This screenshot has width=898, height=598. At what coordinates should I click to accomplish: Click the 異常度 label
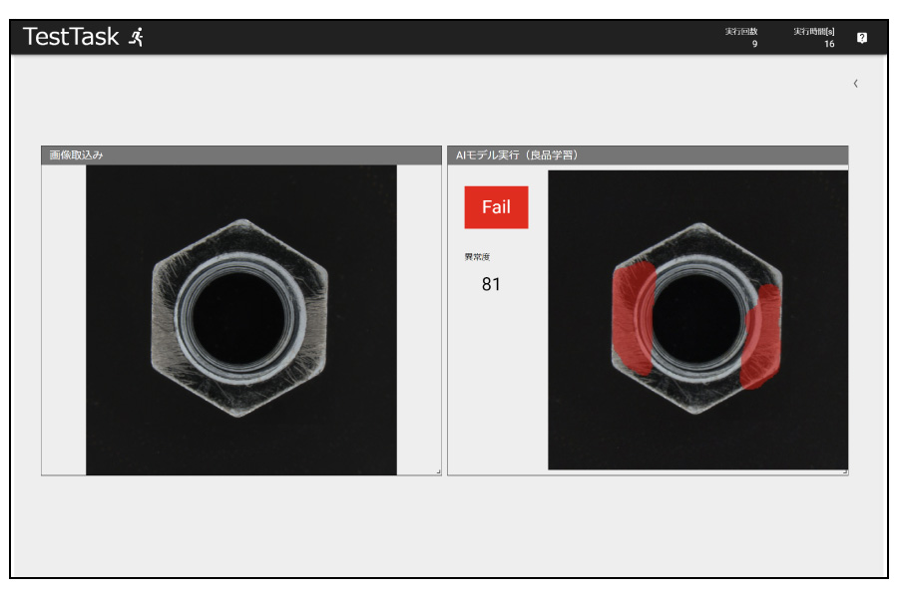click(477, 257)
